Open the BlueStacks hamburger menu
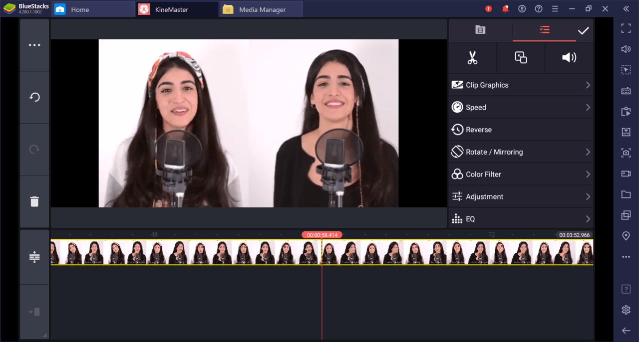Image resolution: width=639 pixels, height=342 pixels. click(555, 9)
